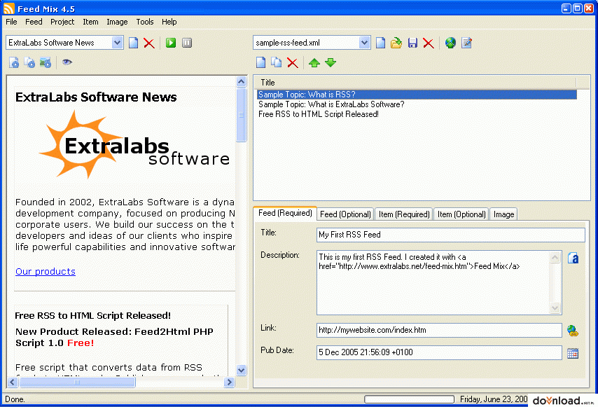Expand the ExtraLabs Software News dropdown
598x407 pixels.
point(117,43)
